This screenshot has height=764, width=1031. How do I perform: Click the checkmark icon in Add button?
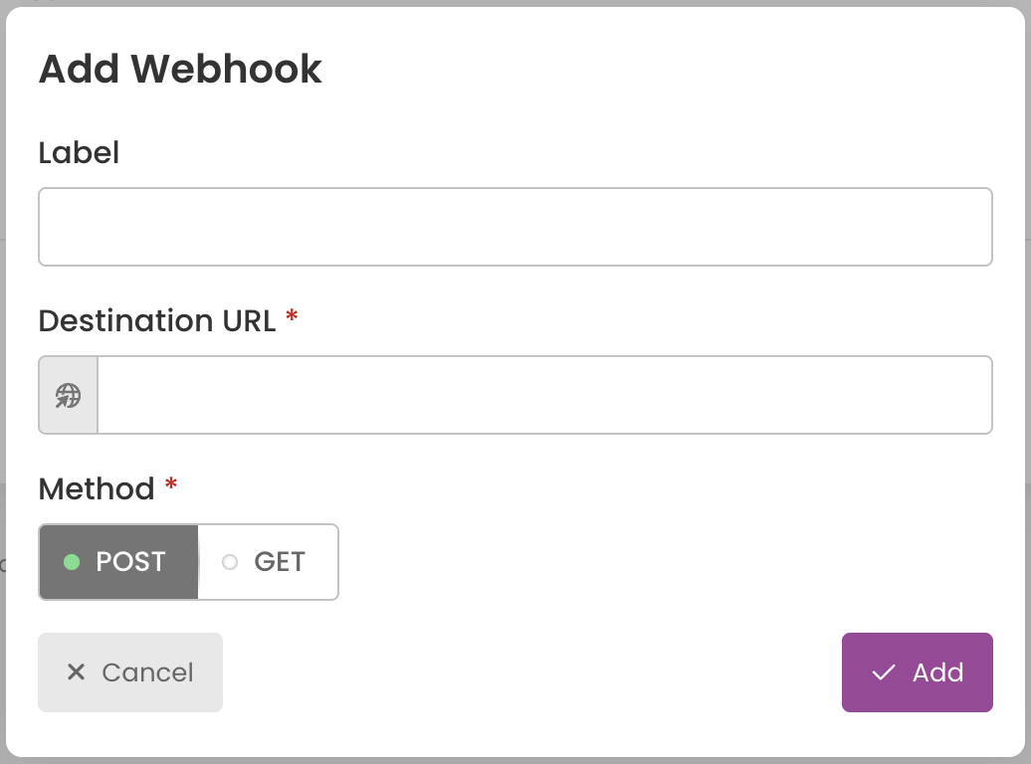click(883, 671)
